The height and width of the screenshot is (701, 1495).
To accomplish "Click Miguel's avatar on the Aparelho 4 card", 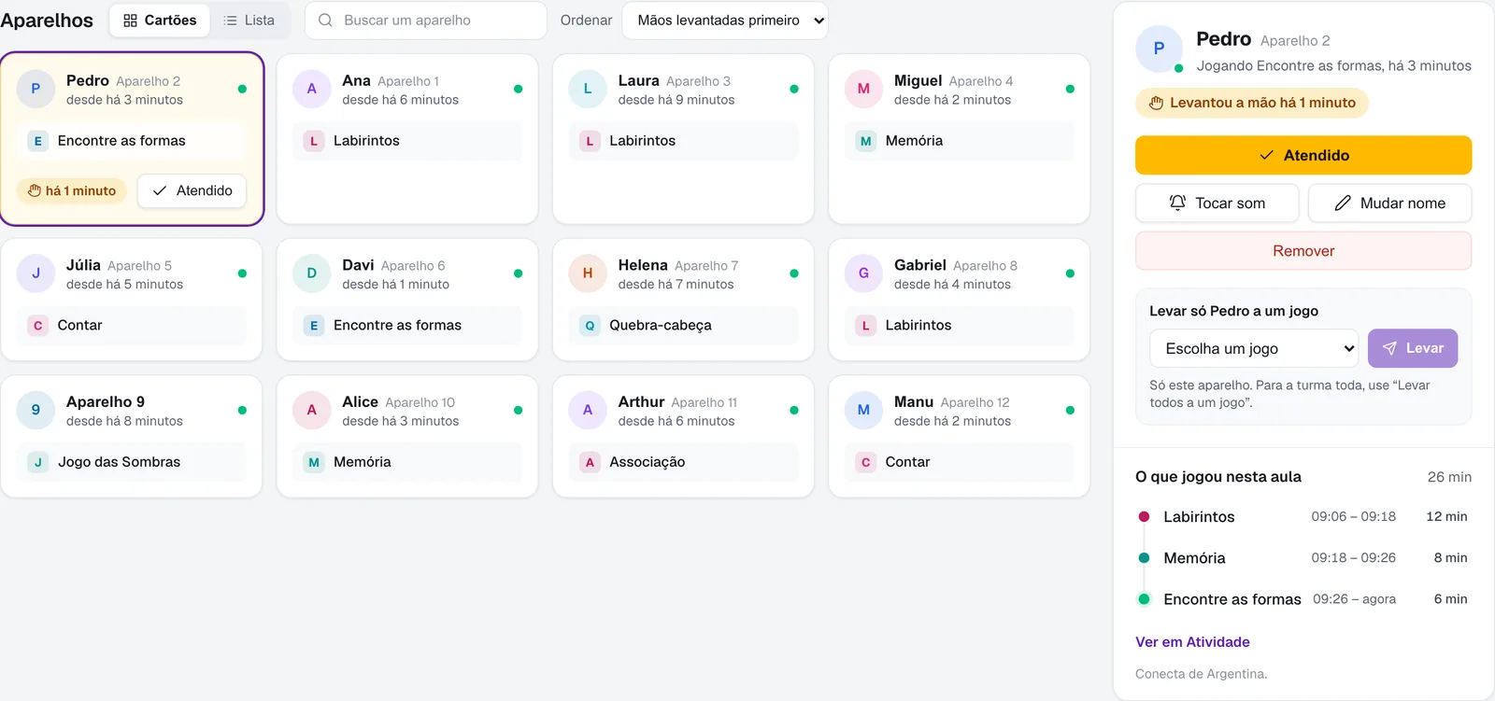I will click(863, 89).
